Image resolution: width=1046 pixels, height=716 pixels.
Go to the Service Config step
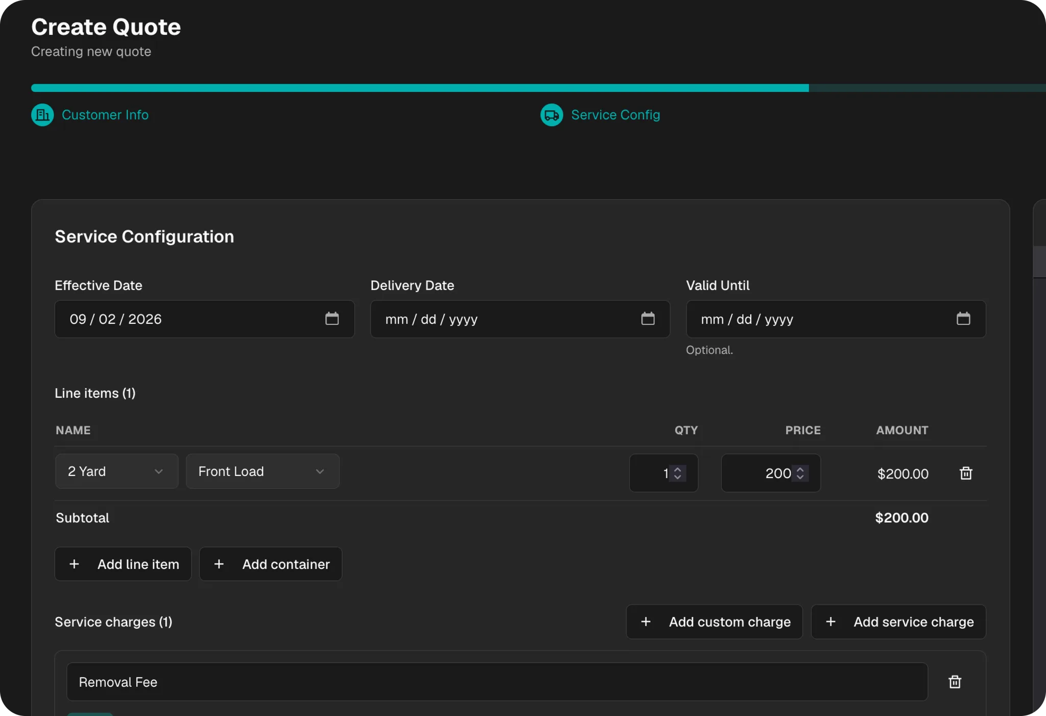pos(600,115)
